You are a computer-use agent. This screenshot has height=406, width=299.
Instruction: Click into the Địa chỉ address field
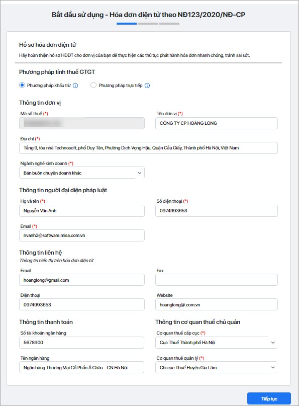click(x=148, y=148)
